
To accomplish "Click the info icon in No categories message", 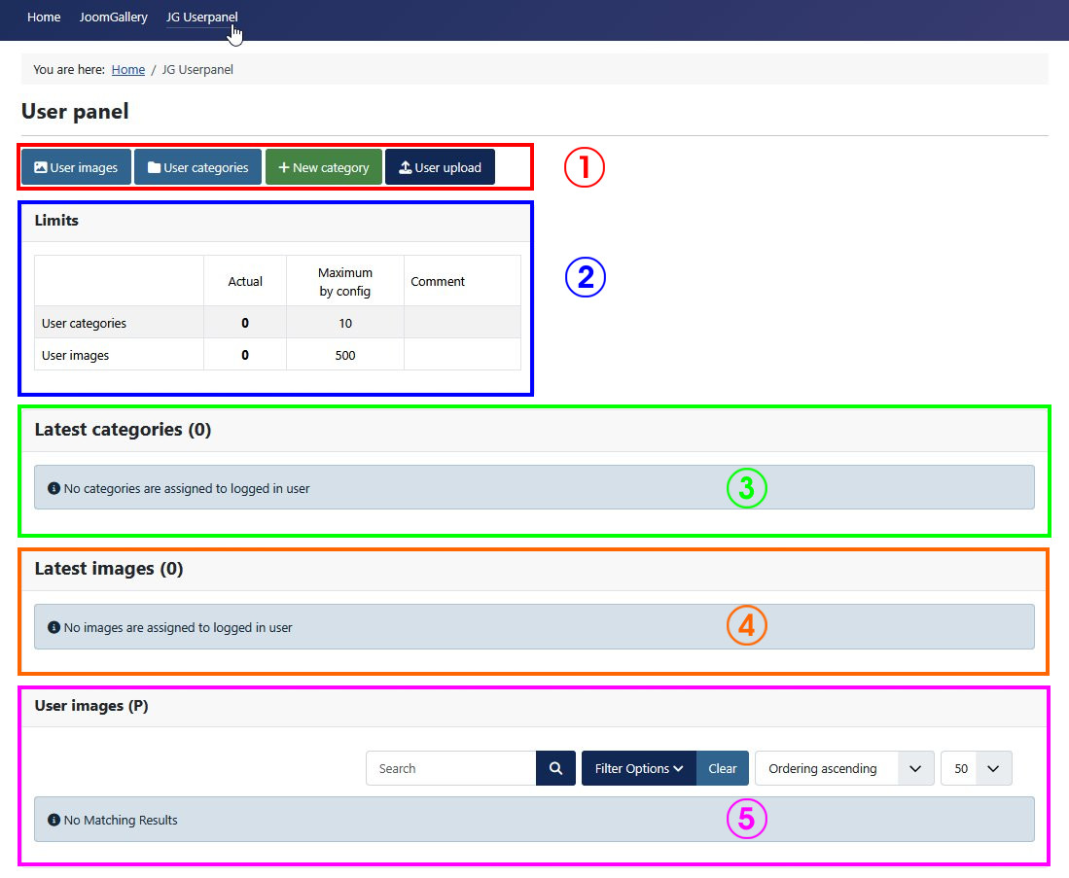I will point(53,488).
